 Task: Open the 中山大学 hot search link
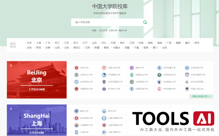click(103, 30)
